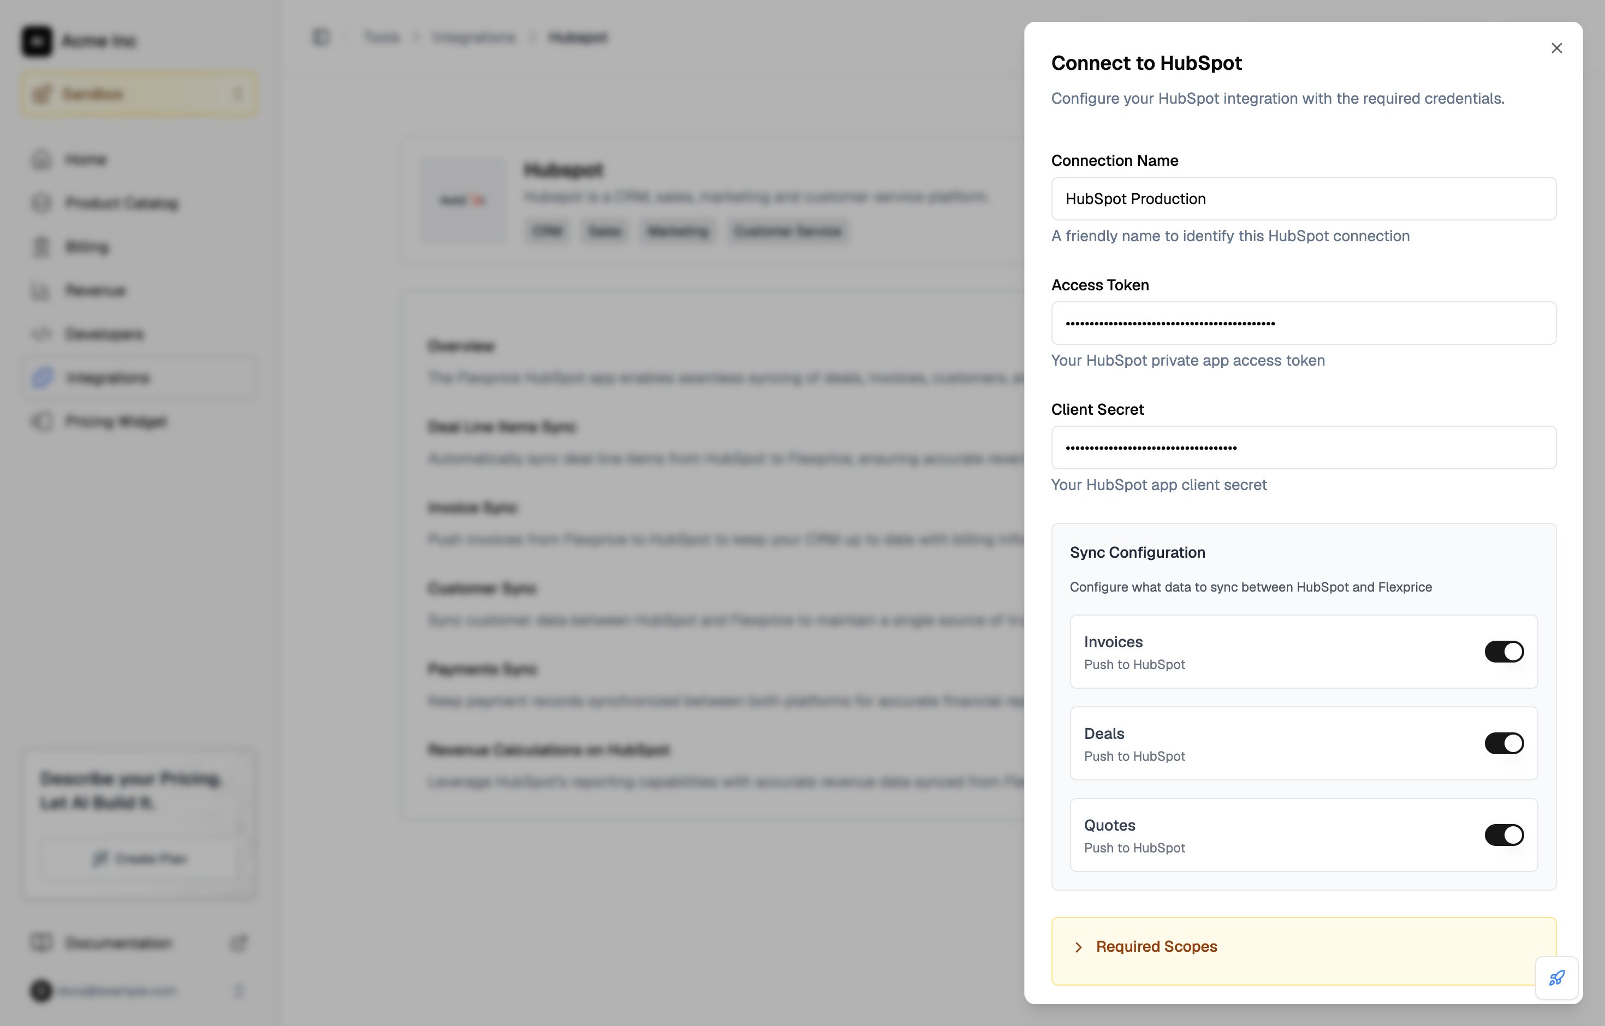The height and width of the screenshot is (1026, 1605).
Task: Click the Sales tag
Action: (604, 231)
